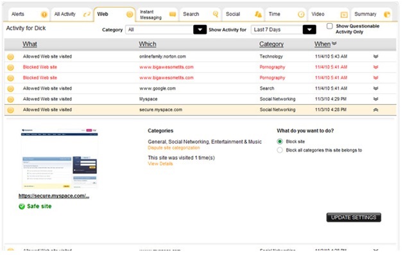Click the sort arrow icon next to When
The height and width of the screenshot is (255, 403).
click(x=334, y=44)
